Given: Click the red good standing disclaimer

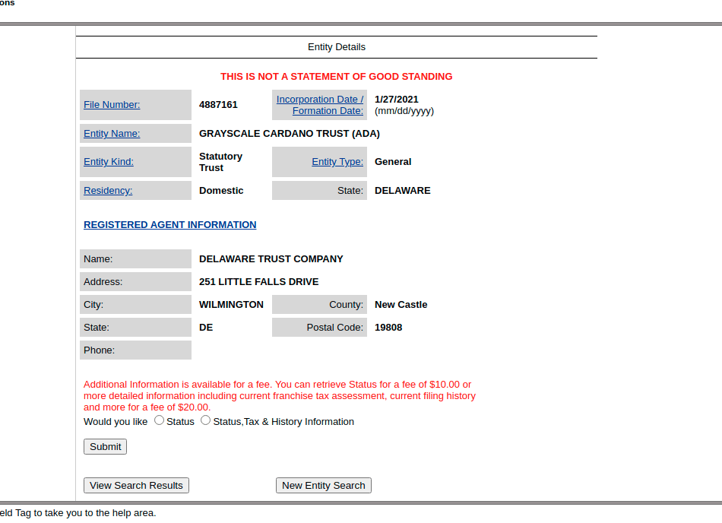Looking at the screenshot, I should pos(336,77).
